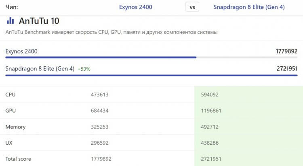
Task: Open the Snapdragon 8 Elite (Gen 4) header link
Action: pyautogui.click(x=249, y=7)
